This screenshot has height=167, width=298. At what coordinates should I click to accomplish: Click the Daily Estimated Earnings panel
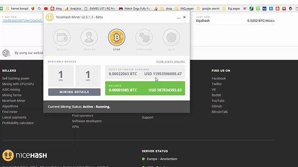[145, 72]
